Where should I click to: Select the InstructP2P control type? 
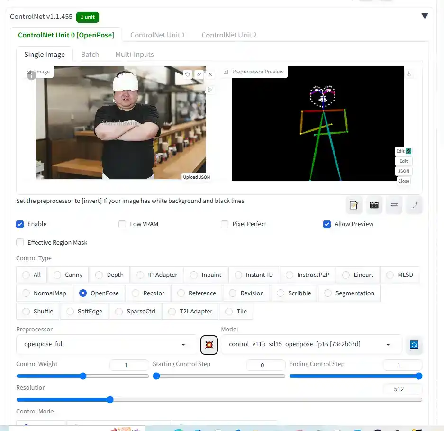coord(308,275)
